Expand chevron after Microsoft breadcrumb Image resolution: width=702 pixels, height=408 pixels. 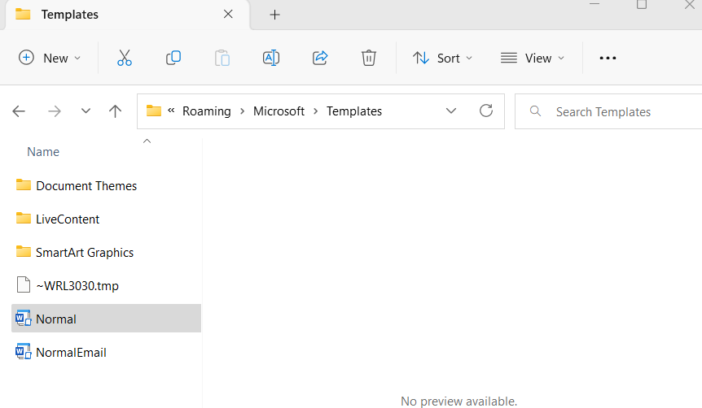(x=316, y=111)
